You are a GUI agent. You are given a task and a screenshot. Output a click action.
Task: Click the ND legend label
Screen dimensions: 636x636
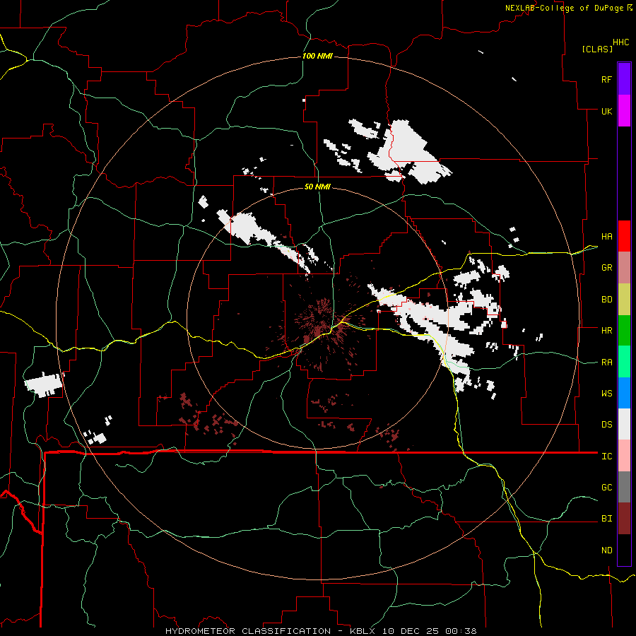pyautogui.click(x=606, y=550)
